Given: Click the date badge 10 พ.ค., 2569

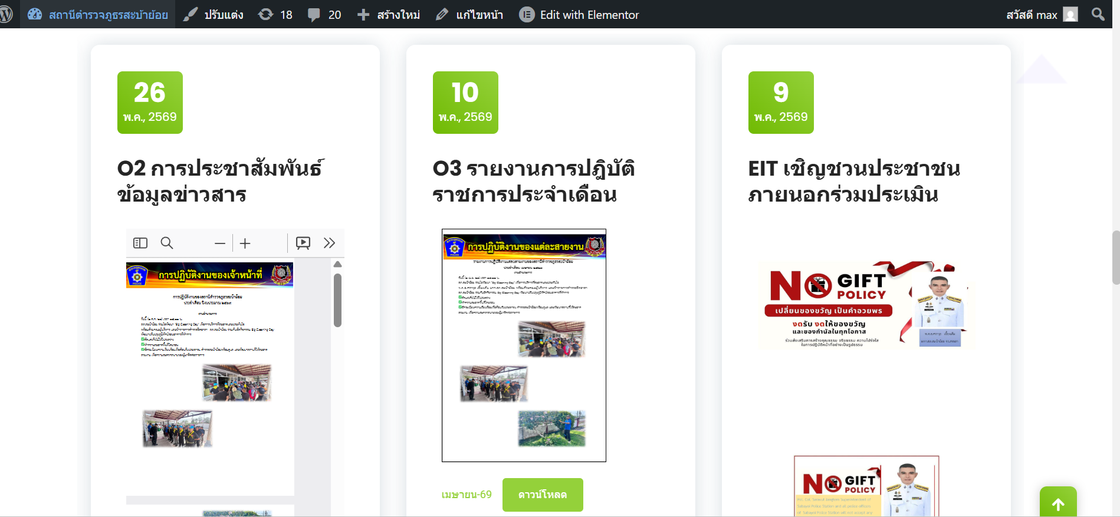Looking at the screenshot, I should click(465, 103).
